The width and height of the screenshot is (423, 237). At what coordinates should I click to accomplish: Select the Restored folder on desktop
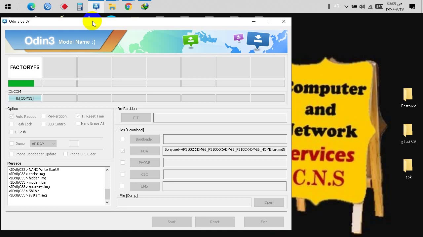[x=408, y=98]
